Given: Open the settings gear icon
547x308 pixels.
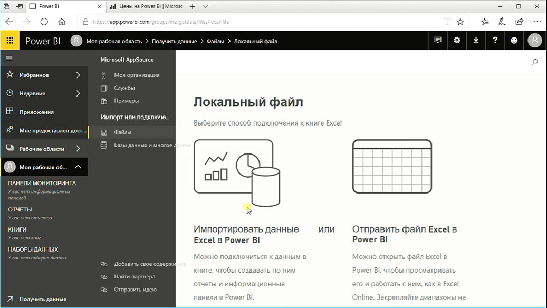Looking at the screenshot, I should pos(457,41).
